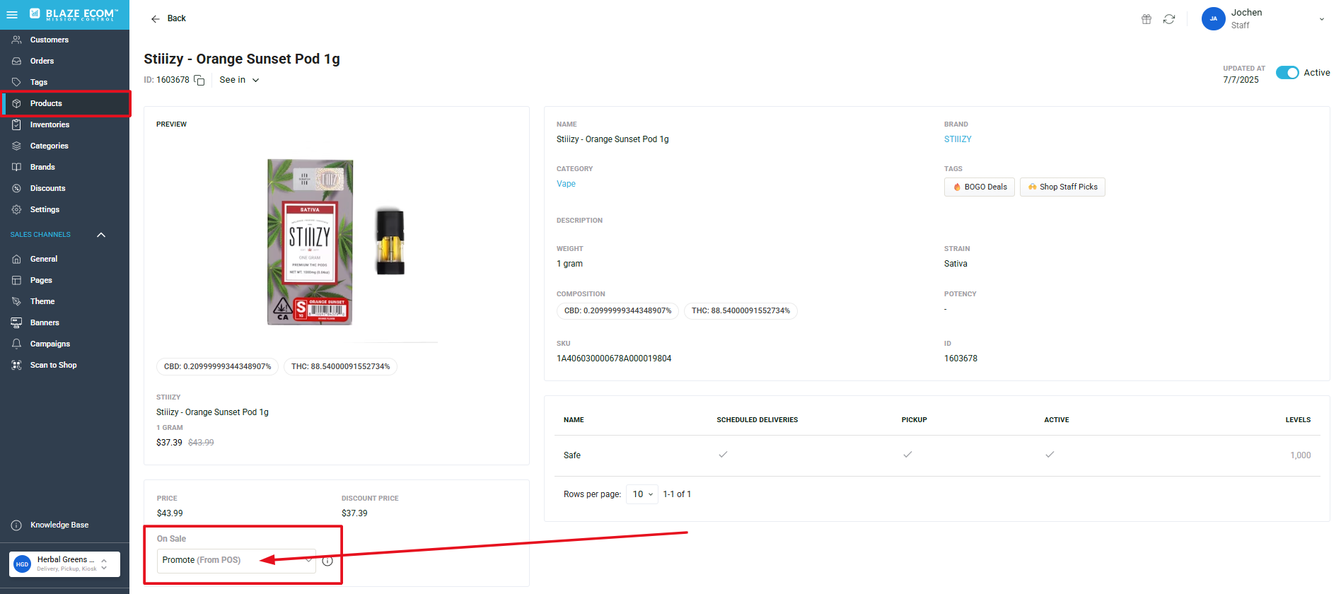Open Products in the sidebar

point(65,103)
